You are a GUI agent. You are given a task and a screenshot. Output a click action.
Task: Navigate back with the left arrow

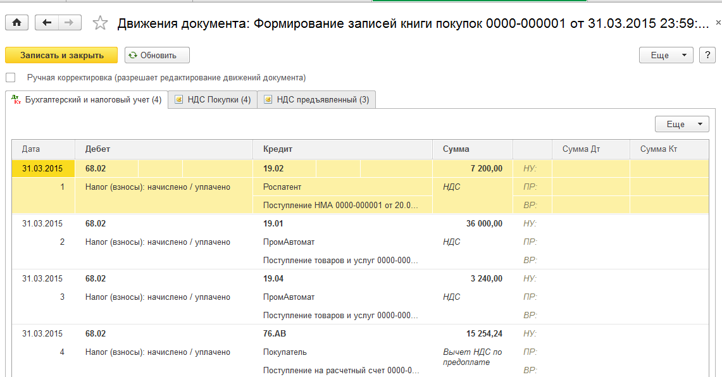pos(46,23)
